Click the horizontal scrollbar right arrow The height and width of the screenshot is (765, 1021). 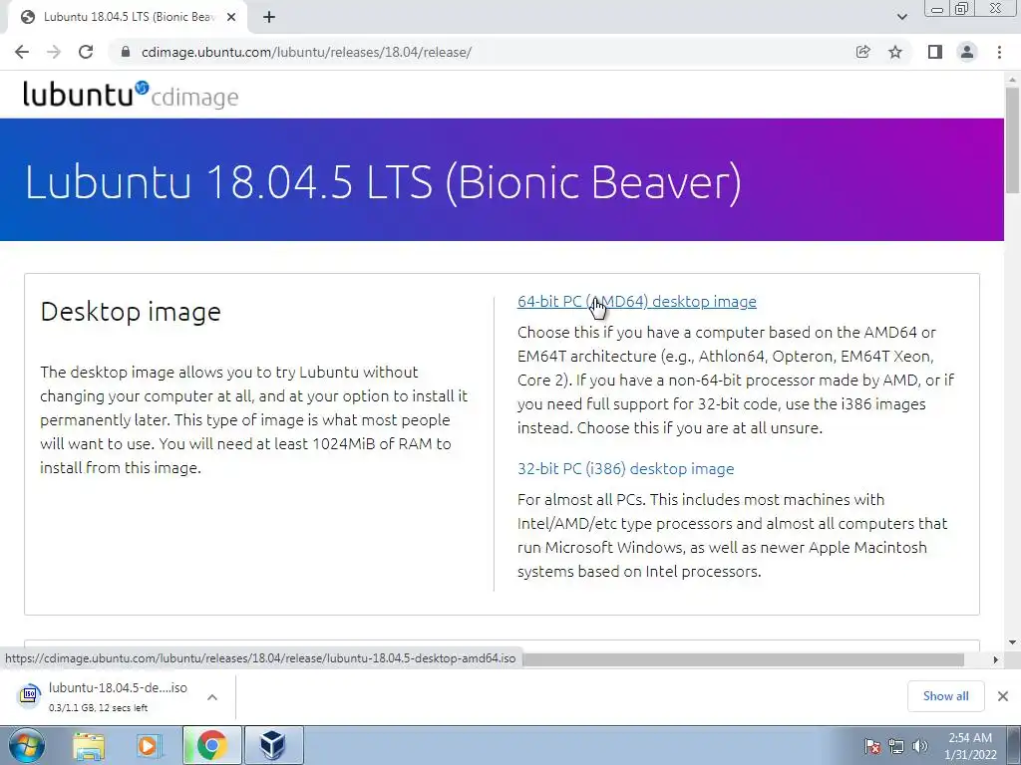[x=996, y=659]
